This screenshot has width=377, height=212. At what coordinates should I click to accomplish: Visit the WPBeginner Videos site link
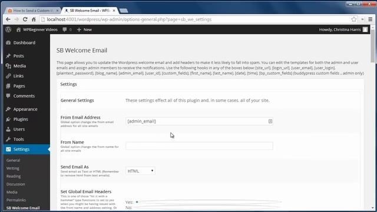[x=37, y=29]
